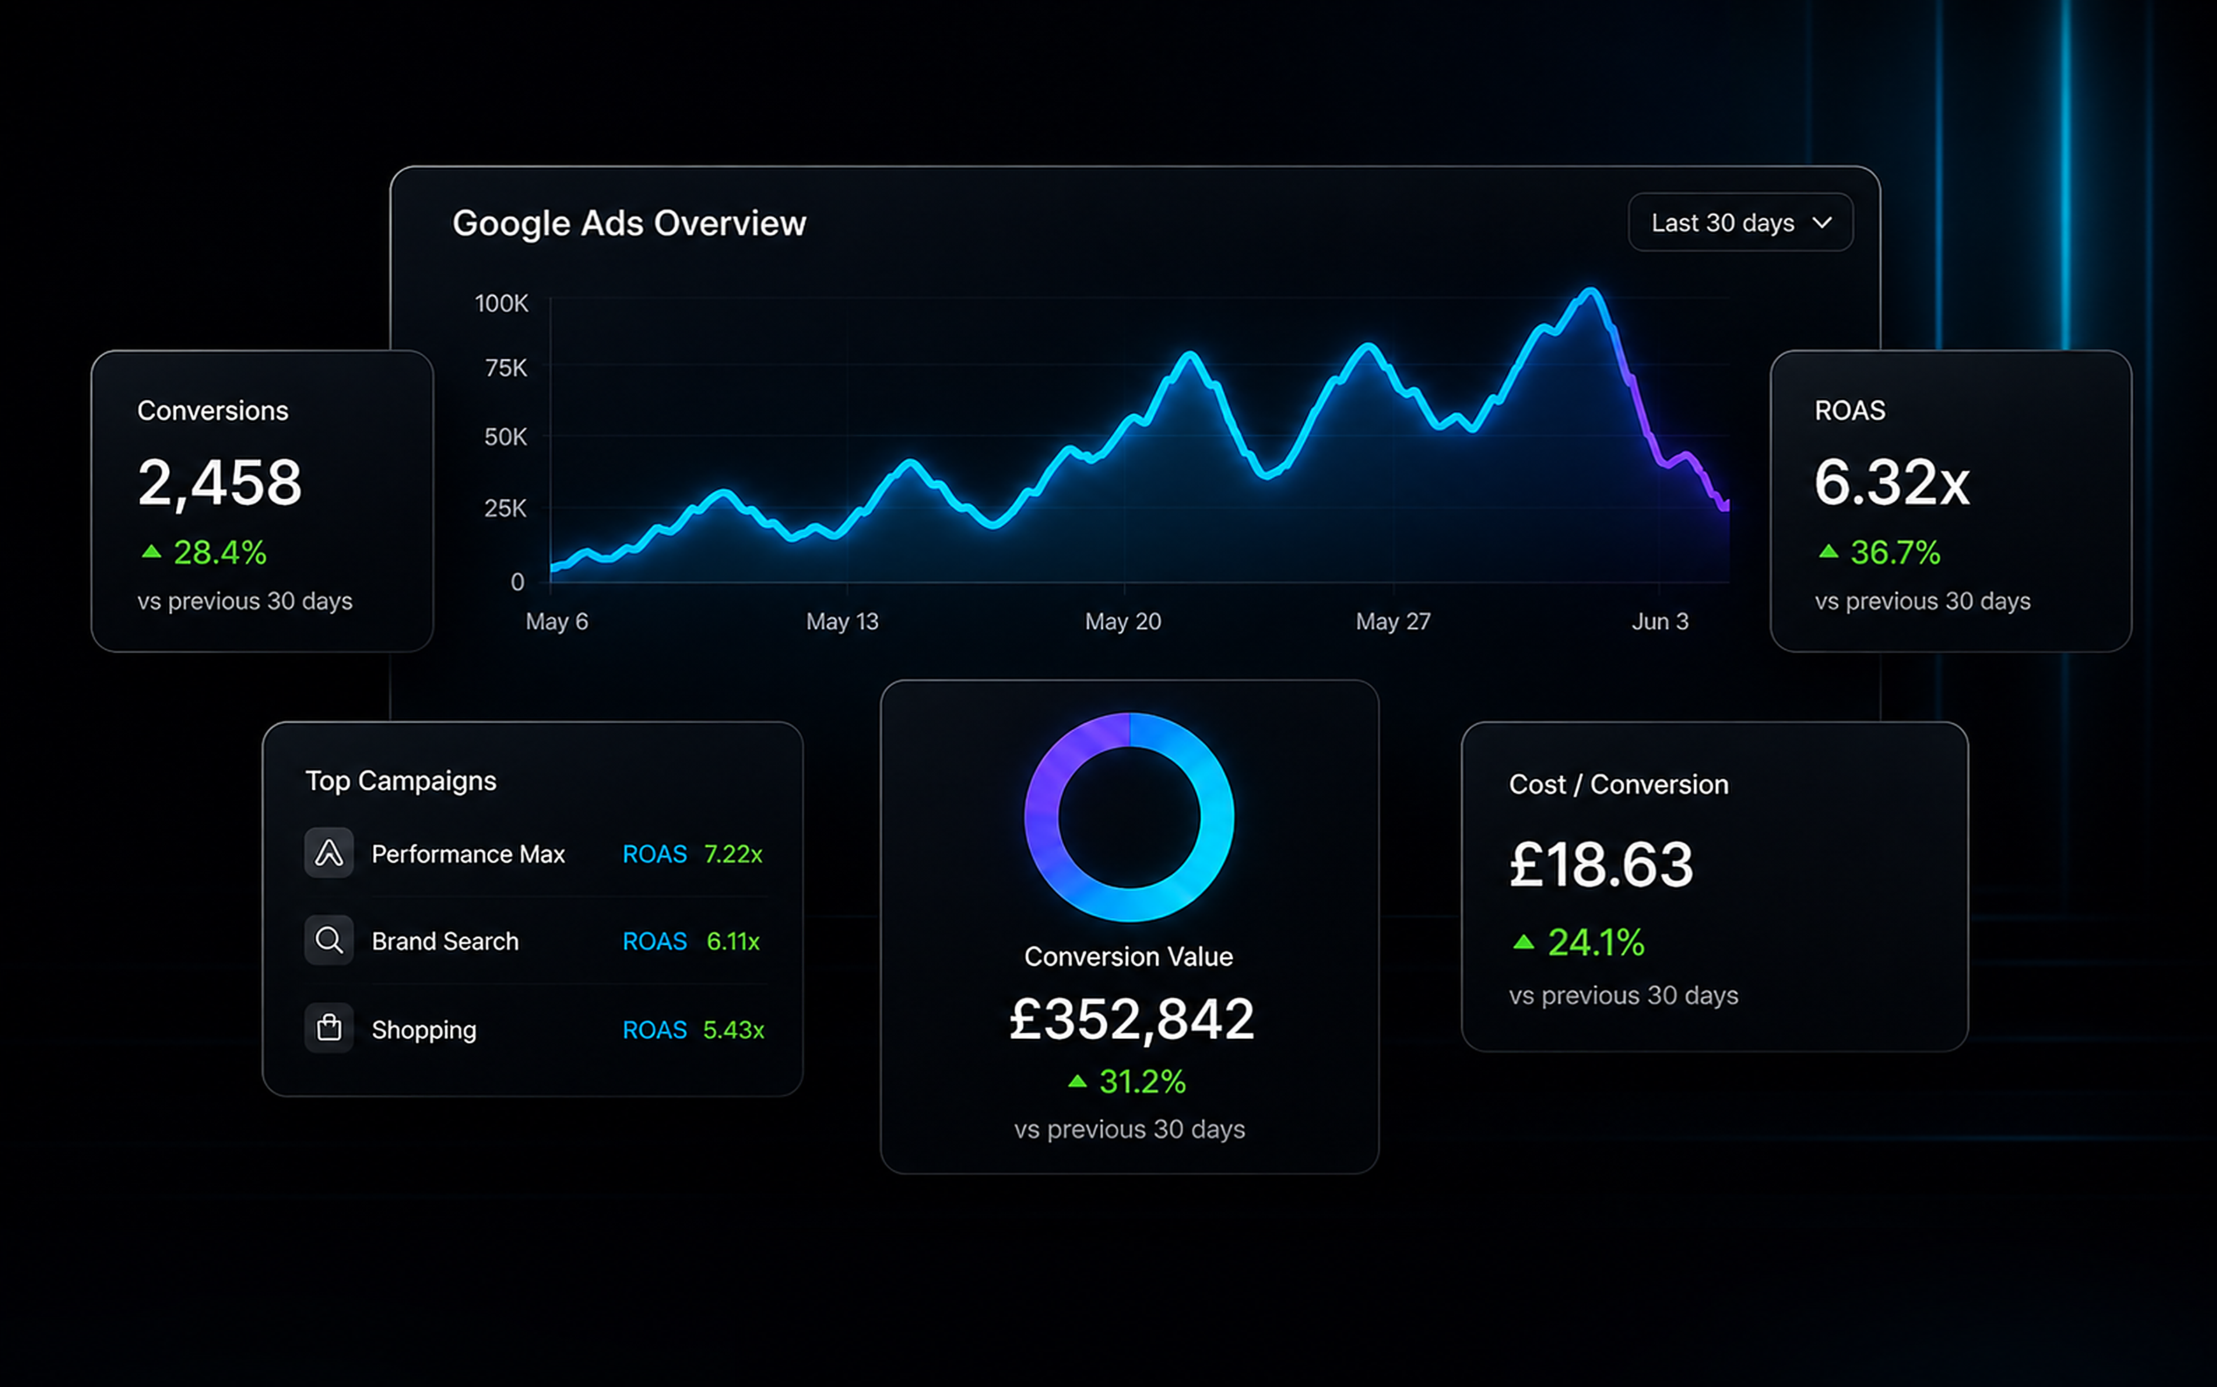This screenshot has height=1387, width=2217.
Task: Click the Cost / Conversion card title
Action: (x=1619, y=784)
